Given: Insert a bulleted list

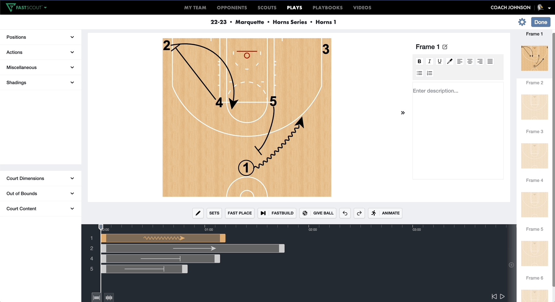Looking at the screenshot, I should pyautogui.click(x=419, y=73).
